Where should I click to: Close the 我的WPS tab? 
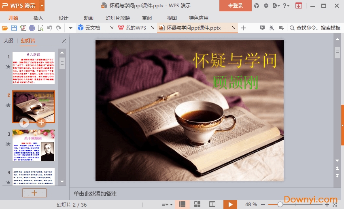pos(153,28)
